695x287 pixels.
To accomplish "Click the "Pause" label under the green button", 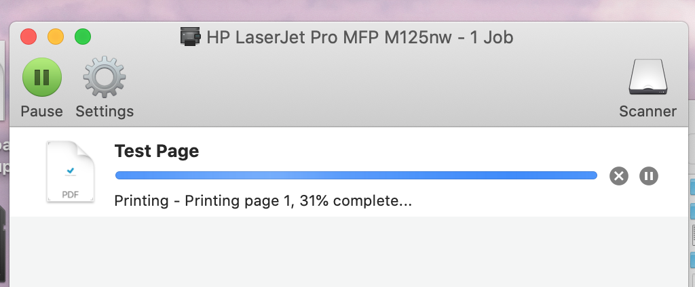I will click(x=42, y=112).
